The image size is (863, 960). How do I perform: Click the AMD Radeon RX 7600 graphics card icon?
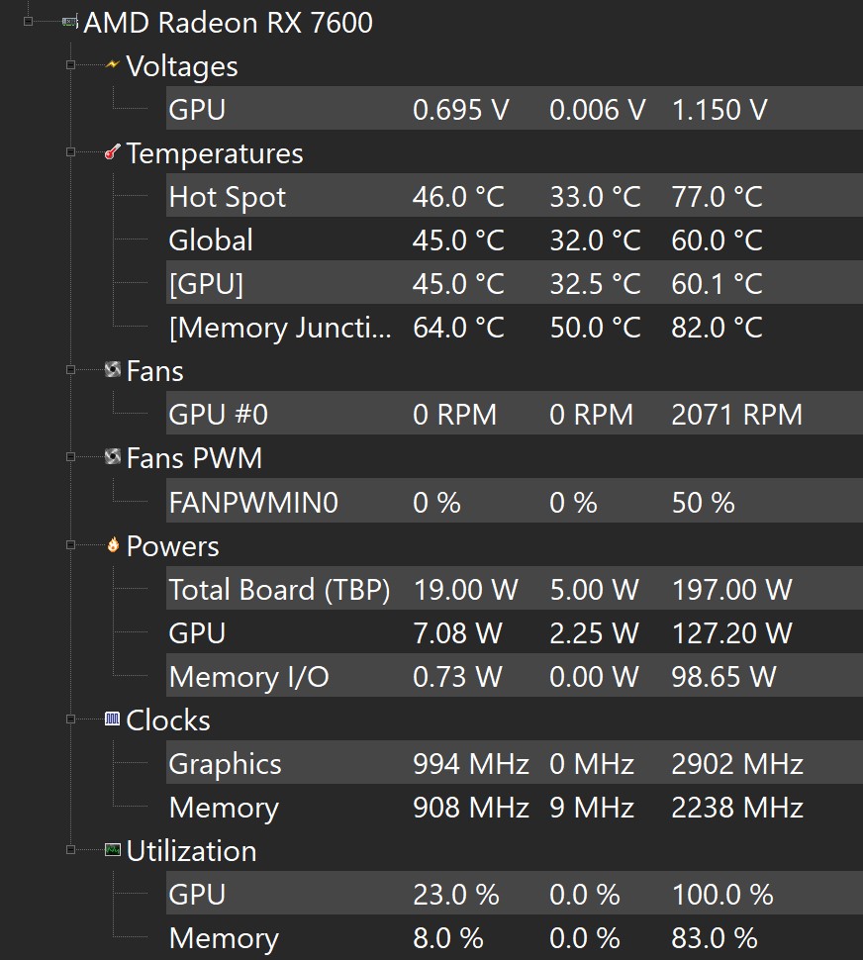tap(70, 22)
